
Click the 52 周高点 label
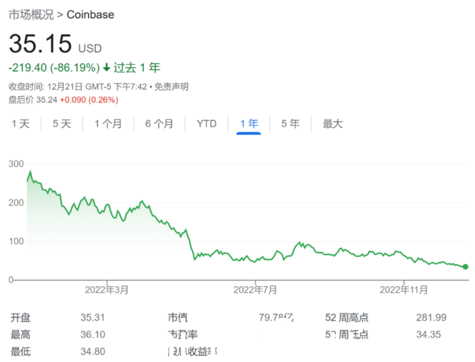point(347,317)
